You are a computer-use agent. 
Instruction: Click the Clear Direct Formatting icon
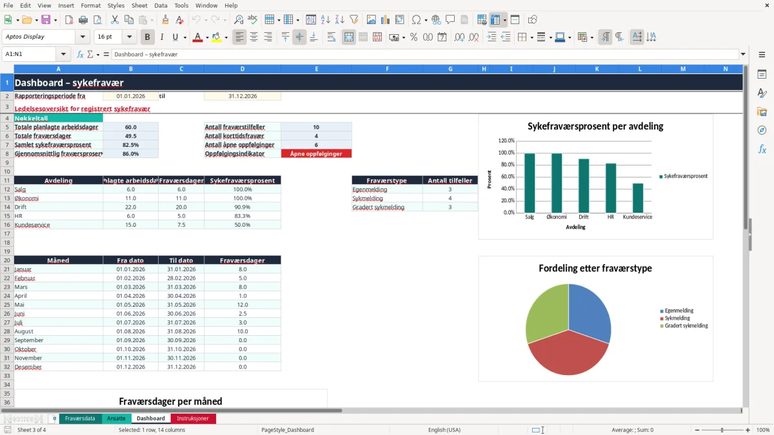(x=179, y=20)
